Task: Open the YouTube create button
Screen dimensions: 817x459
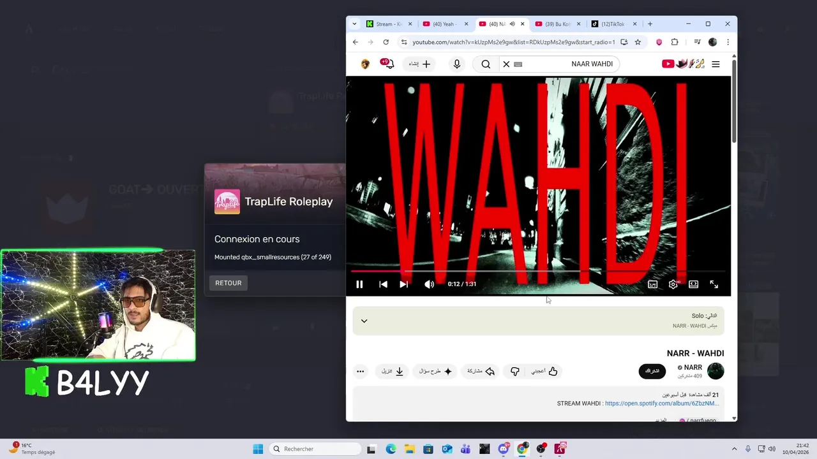Action: point(420,64)
